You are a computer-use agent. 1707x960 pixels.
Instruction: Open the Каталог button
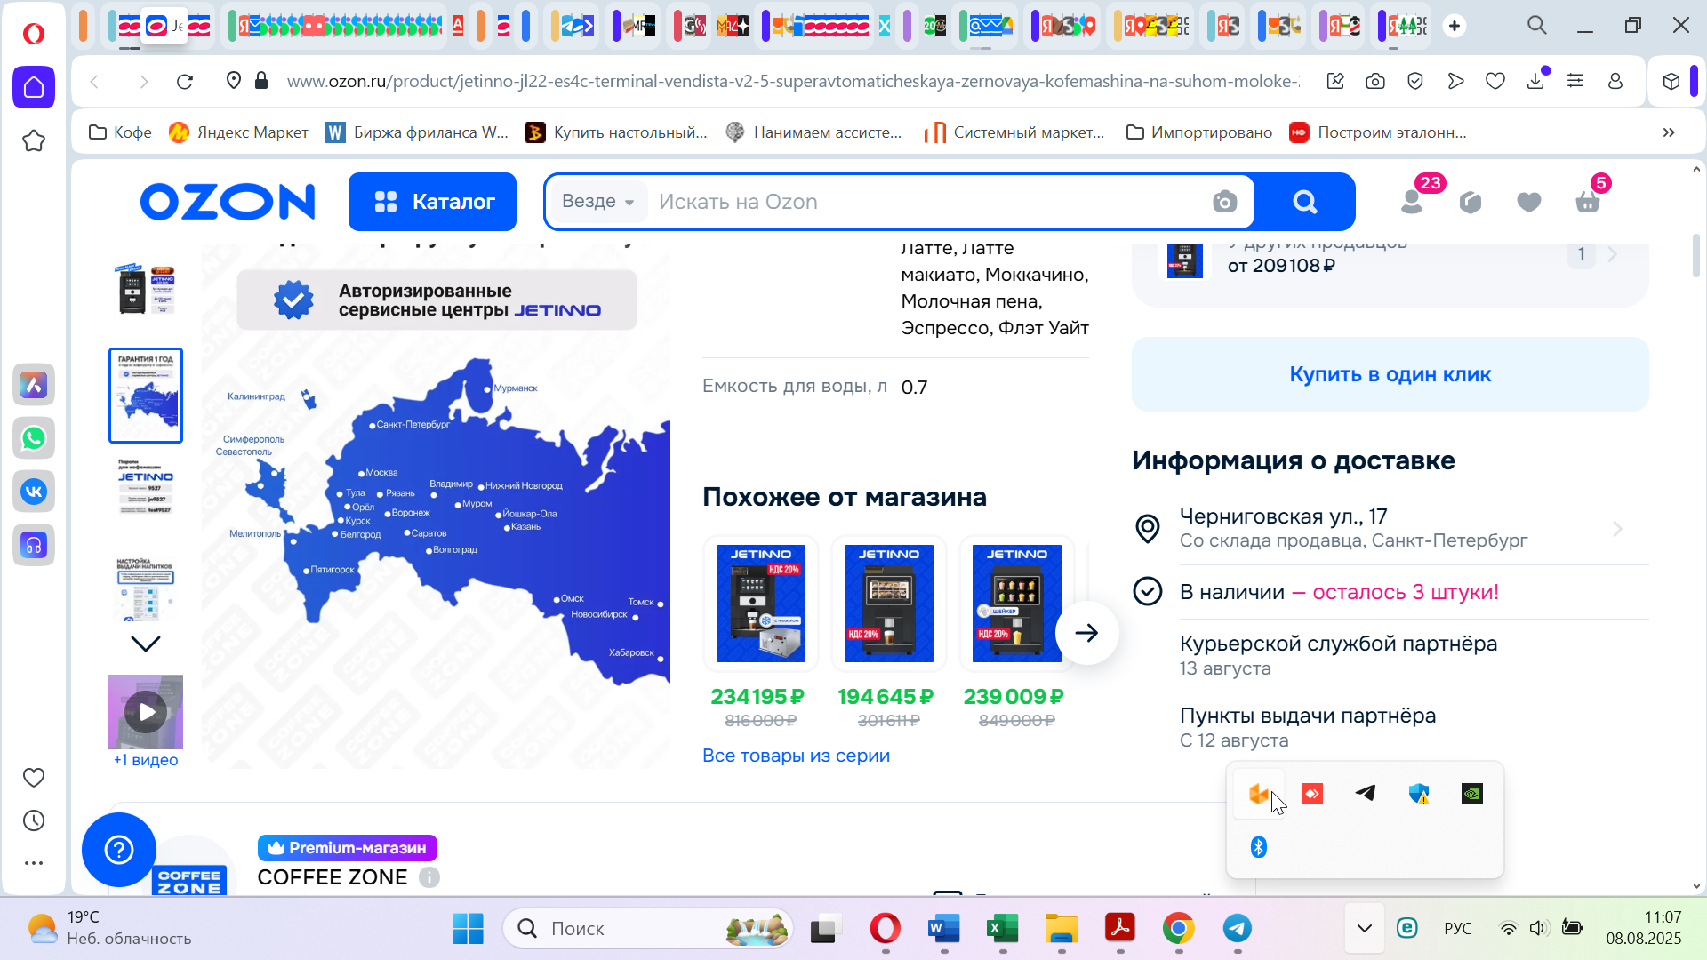point(432,202)
